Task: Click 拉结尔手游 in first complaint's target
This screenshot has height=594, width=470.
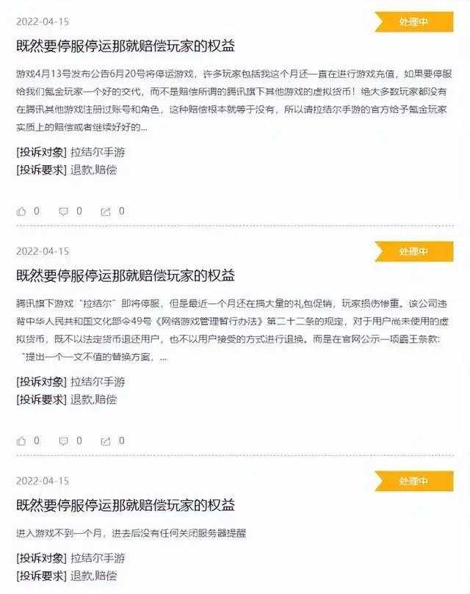Action: pyautogui.click(x=98, y=152)
